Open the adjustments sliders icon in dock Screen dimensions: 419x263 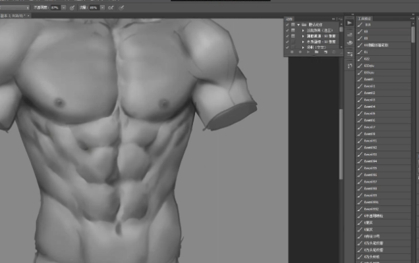point(349,54)
